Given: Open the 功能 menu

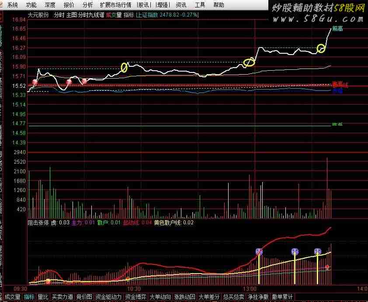Looking at the screenshot, I should click(31, 5).
